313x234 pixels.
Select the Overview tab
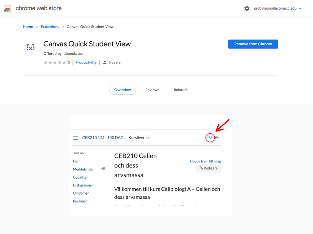(123, 90)
